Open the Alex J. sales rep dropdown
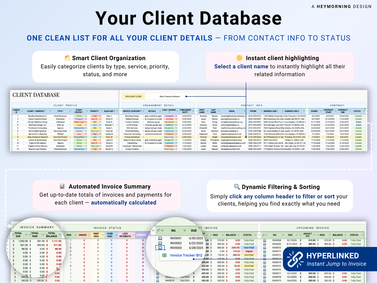377x283 pixels. click(x=117, y=116)
